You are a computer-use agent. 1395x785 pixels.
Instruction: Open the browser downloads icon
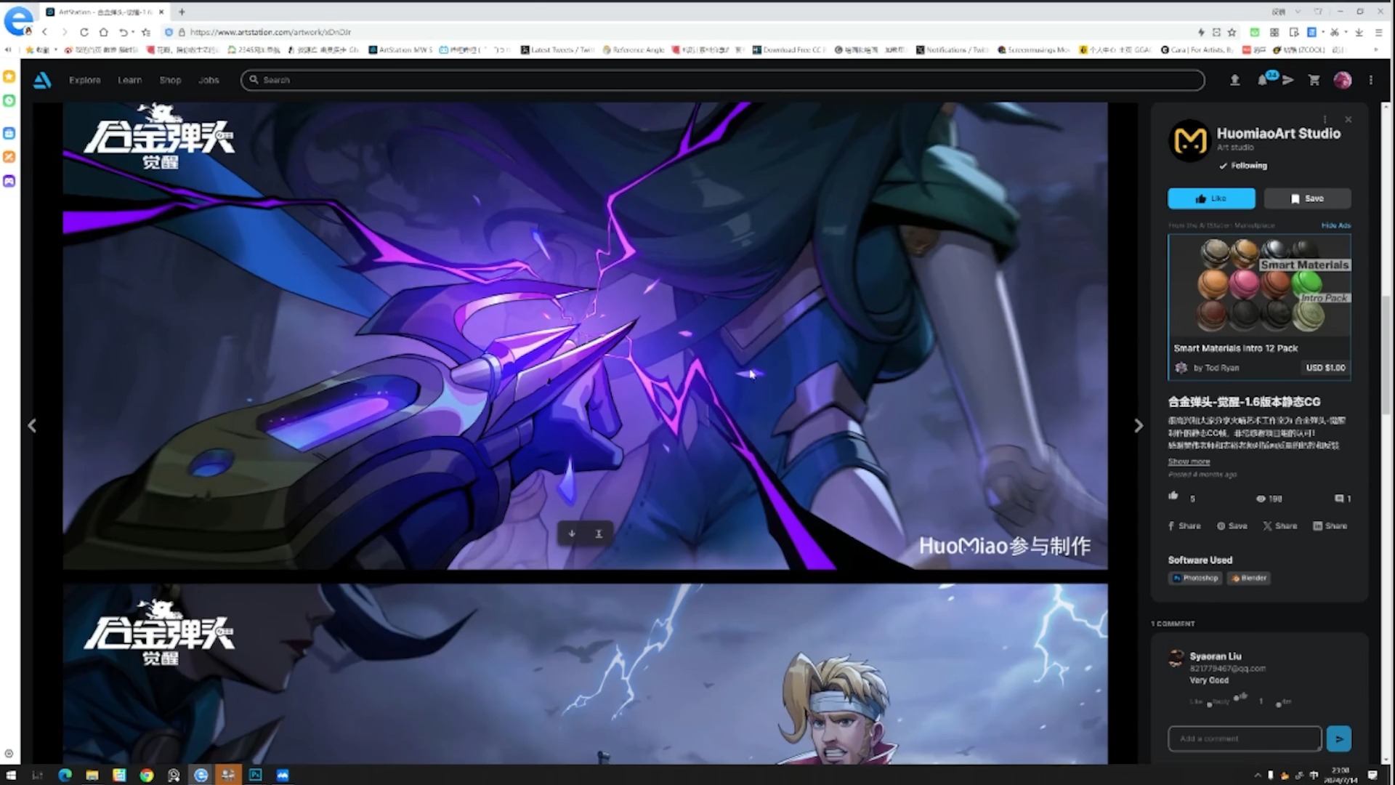pyautogui.click(x=1359, y=32)
